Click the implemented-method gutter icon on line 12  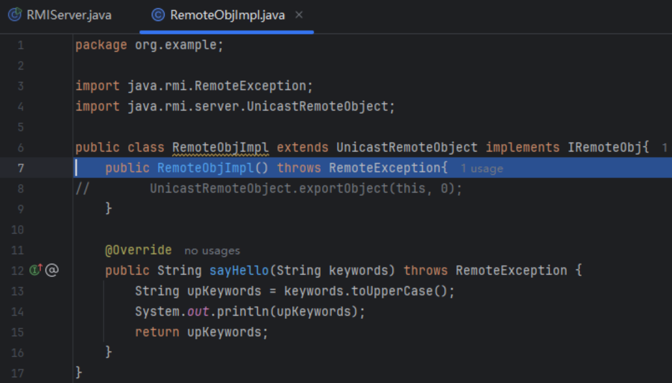coord(36,270)
